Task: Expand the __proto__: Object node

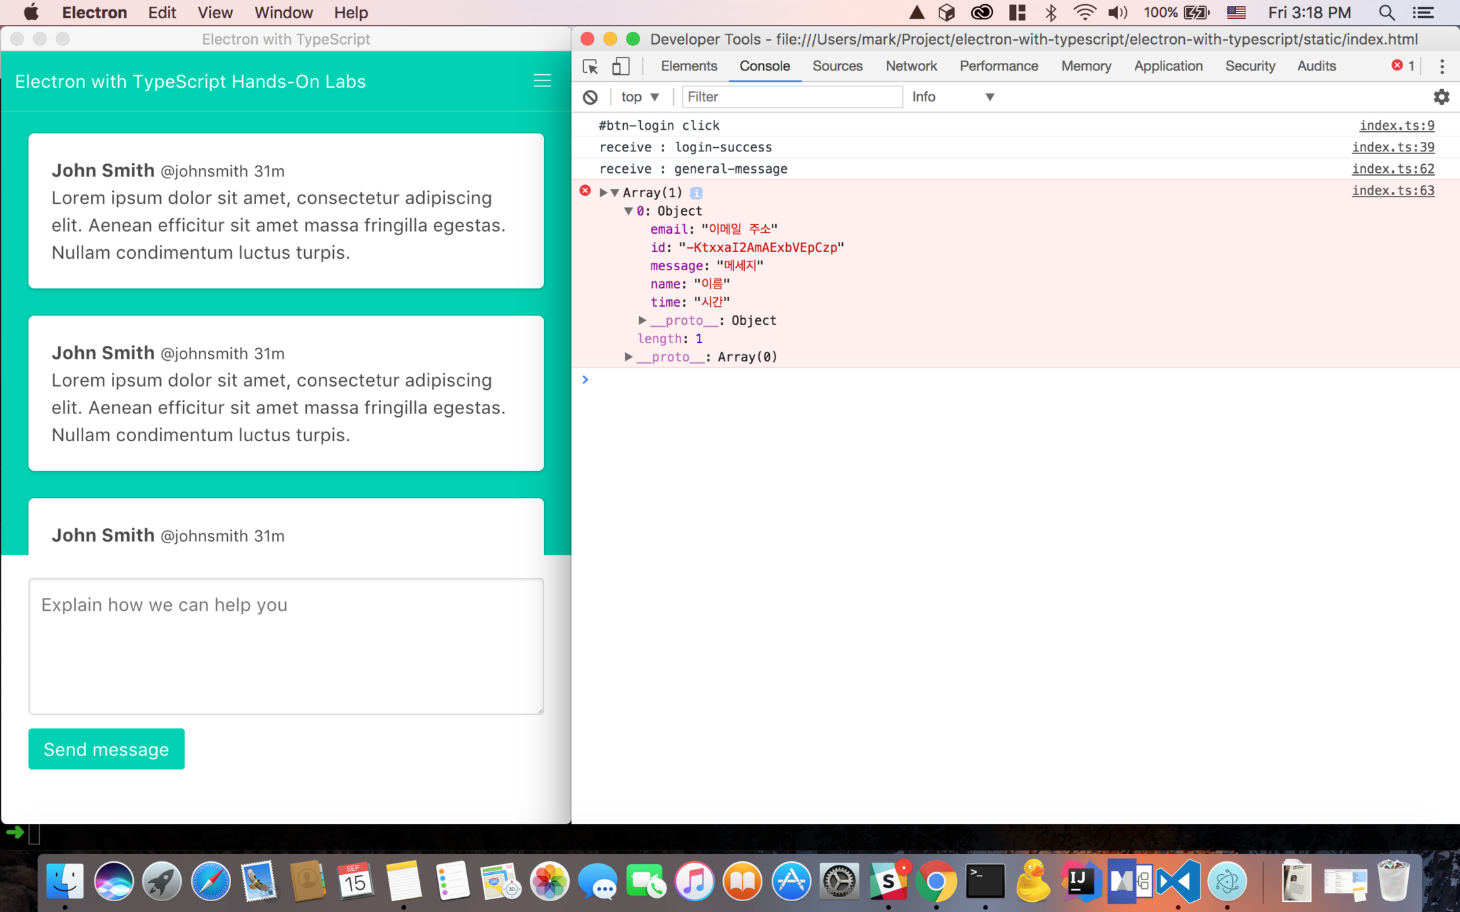Action: pos(641,320)
